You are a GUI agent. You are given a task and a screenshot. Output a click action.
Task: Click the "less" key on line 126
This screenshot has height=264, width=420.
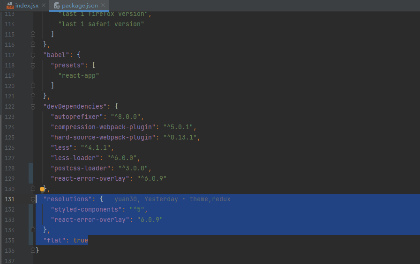pos(62,147)
